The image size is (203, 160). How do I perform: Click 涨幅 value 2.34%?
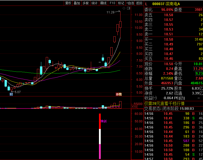(x=168, y=73)
